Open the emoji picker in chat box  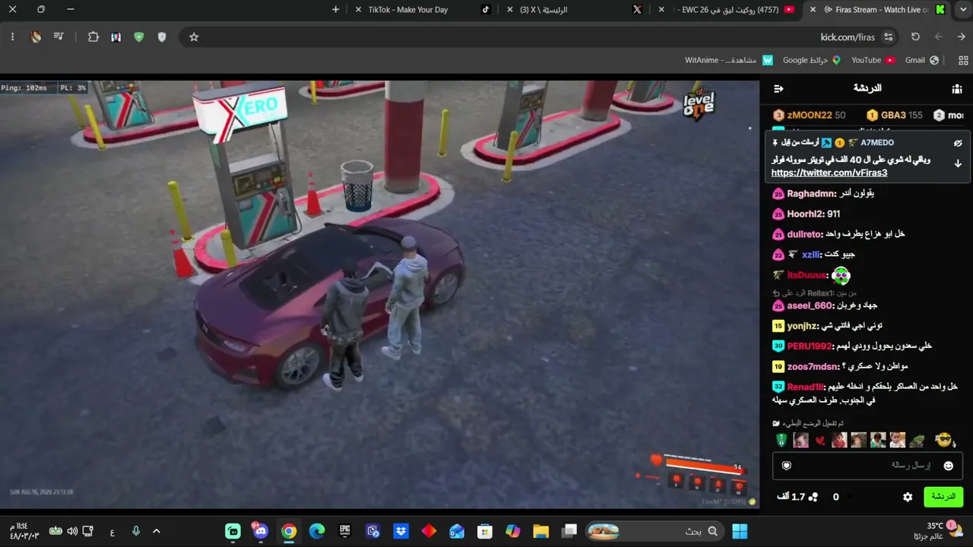948,466
